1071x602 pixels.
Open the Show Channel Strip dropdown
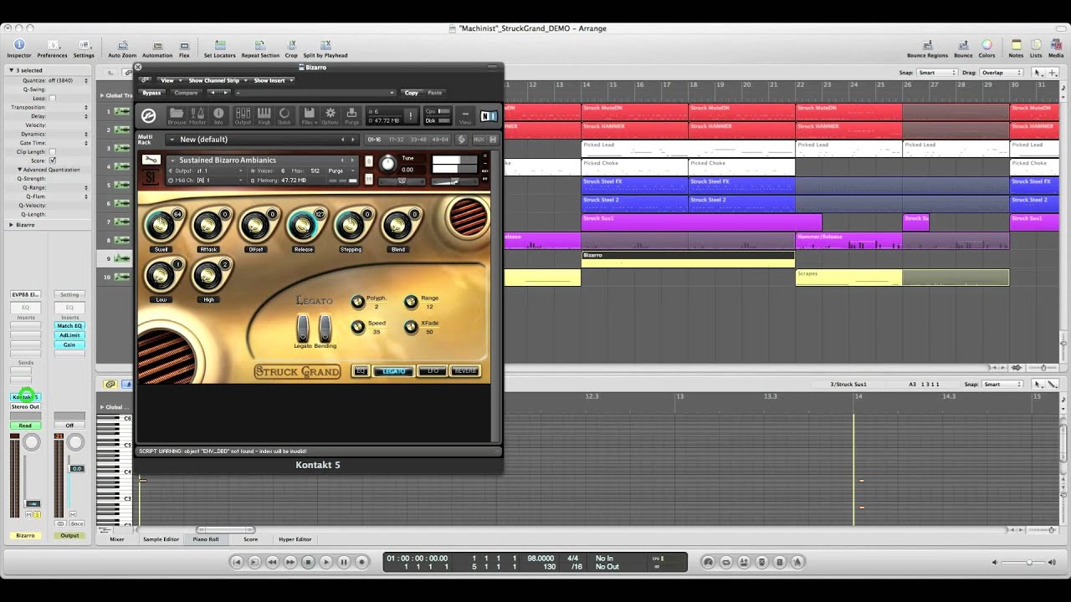pyautogui.click(x=218, y=80)
